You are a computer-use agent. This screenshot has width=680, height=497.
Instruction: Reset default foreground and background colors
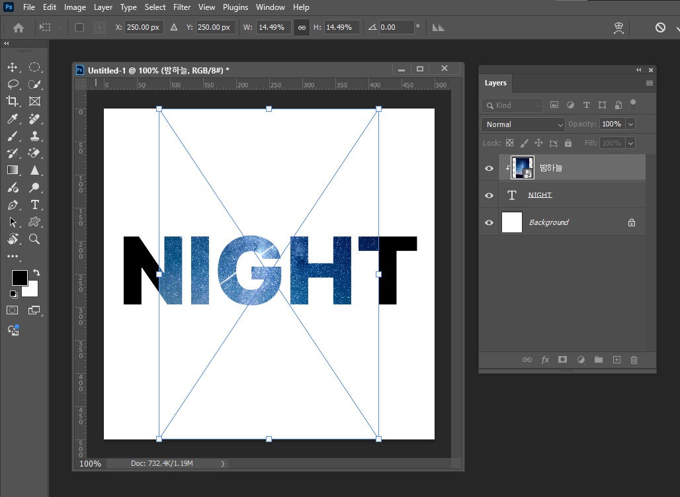[x=13, y=294]
